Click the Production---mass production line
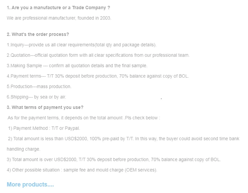Screen dimensions: 248x193 [39, 87]
